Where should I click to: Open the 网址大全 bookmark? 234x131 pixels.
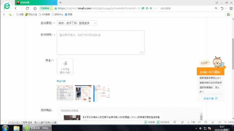tap(31, 14)
